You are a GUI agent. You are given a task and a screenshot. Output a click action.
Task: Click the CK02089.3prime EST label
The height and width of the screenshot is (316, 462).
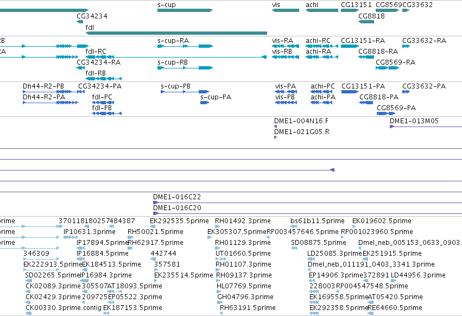pyautogui.click(x=53, y=286)
